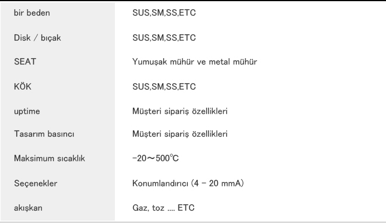
Task: Click the akışkan label cell
Action: point(28,208)
